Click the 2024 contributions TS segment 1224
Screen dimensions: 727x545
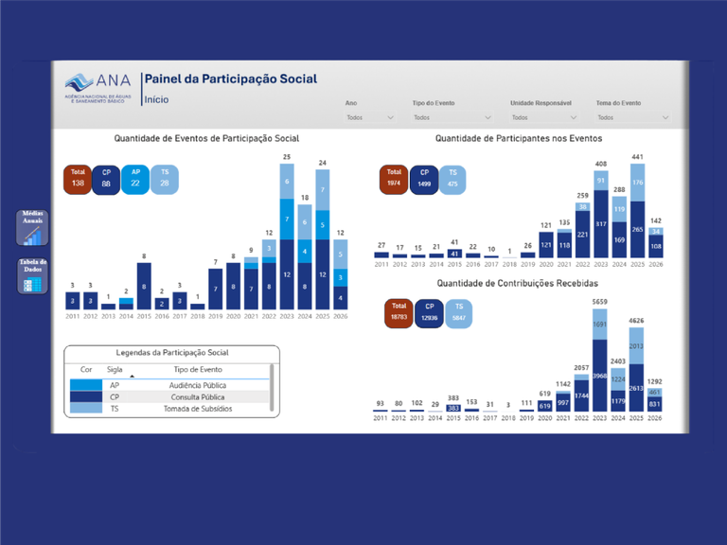tap(618, 379)
